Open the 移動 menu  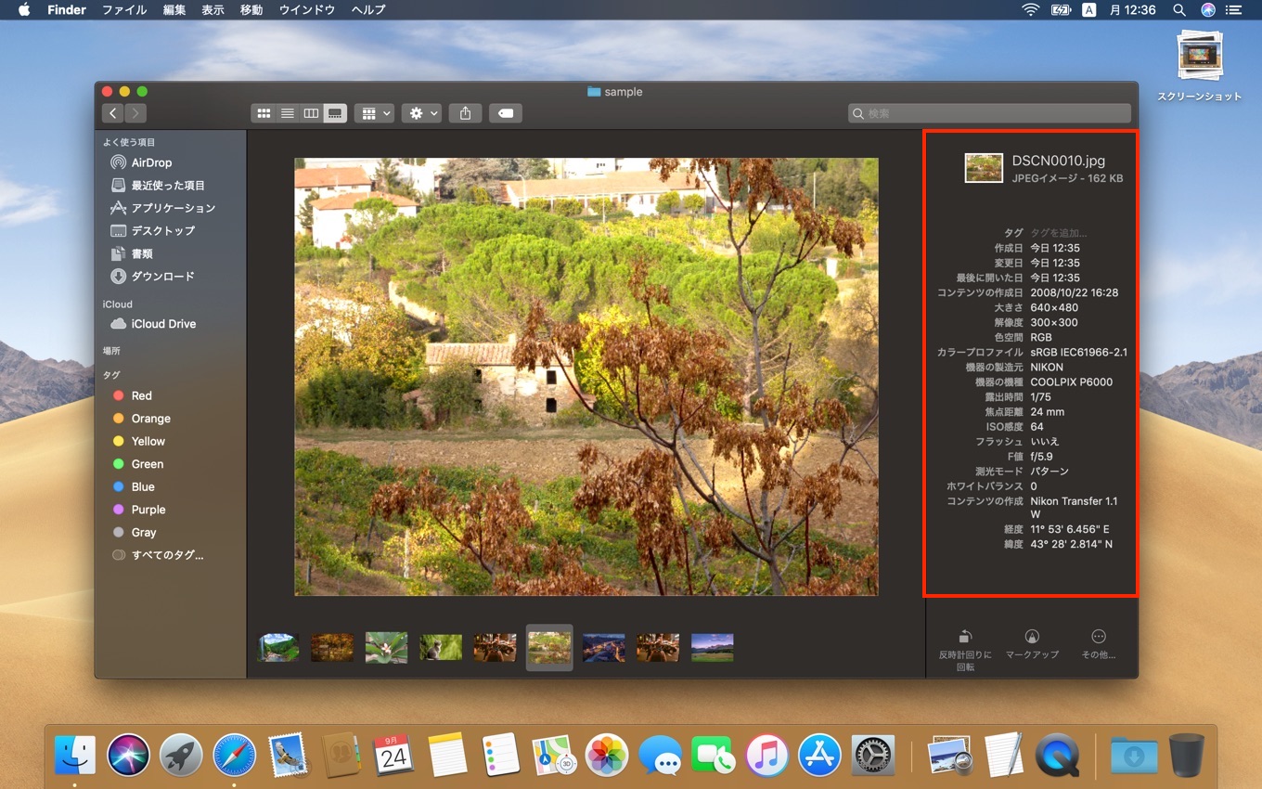251,9
